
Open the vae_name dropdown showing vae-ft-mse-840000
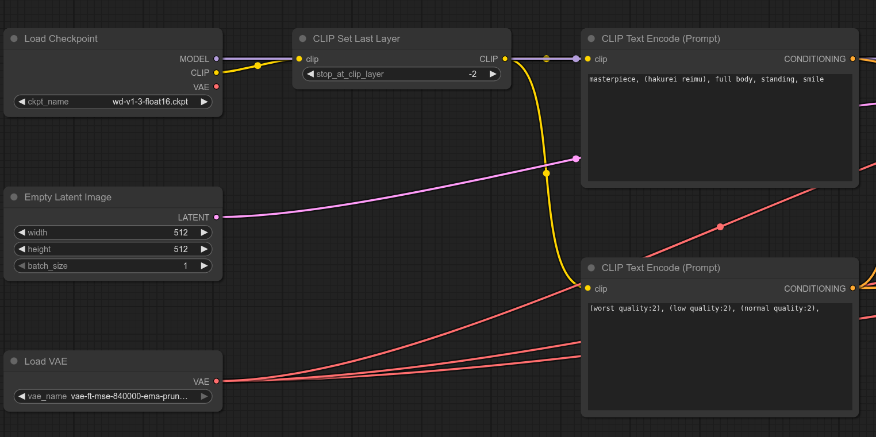pos(113,396)
